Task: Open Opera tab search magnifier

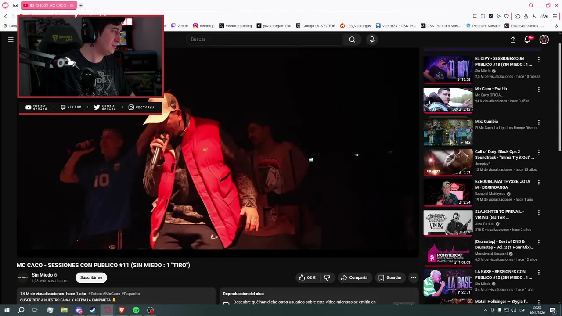Action: (x=531, y=5)
